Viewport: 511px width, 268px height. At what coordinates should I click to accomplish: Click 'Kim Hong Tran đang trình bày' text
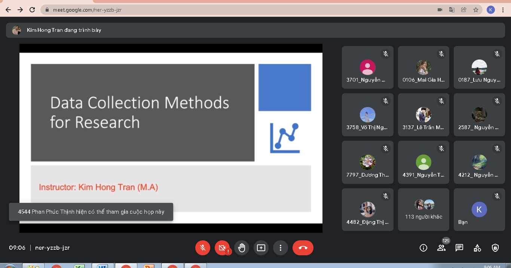tap(64, 30)
